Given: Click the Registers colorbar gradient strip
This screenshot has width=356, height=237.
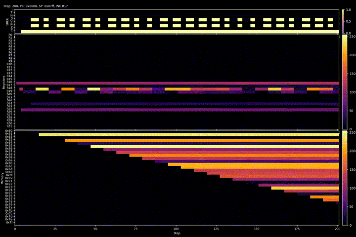Looking at the screenshot, I should [345, 82].
